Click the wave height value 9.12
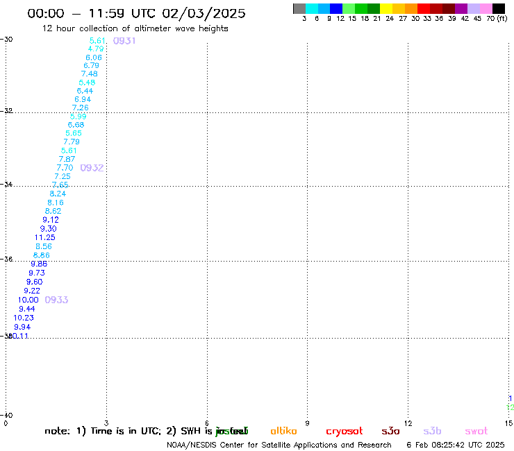Image resolution: width=514 pixels, height=451 pixels. [x=51, y=220]
